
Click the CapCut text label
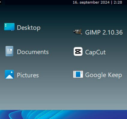95,52
